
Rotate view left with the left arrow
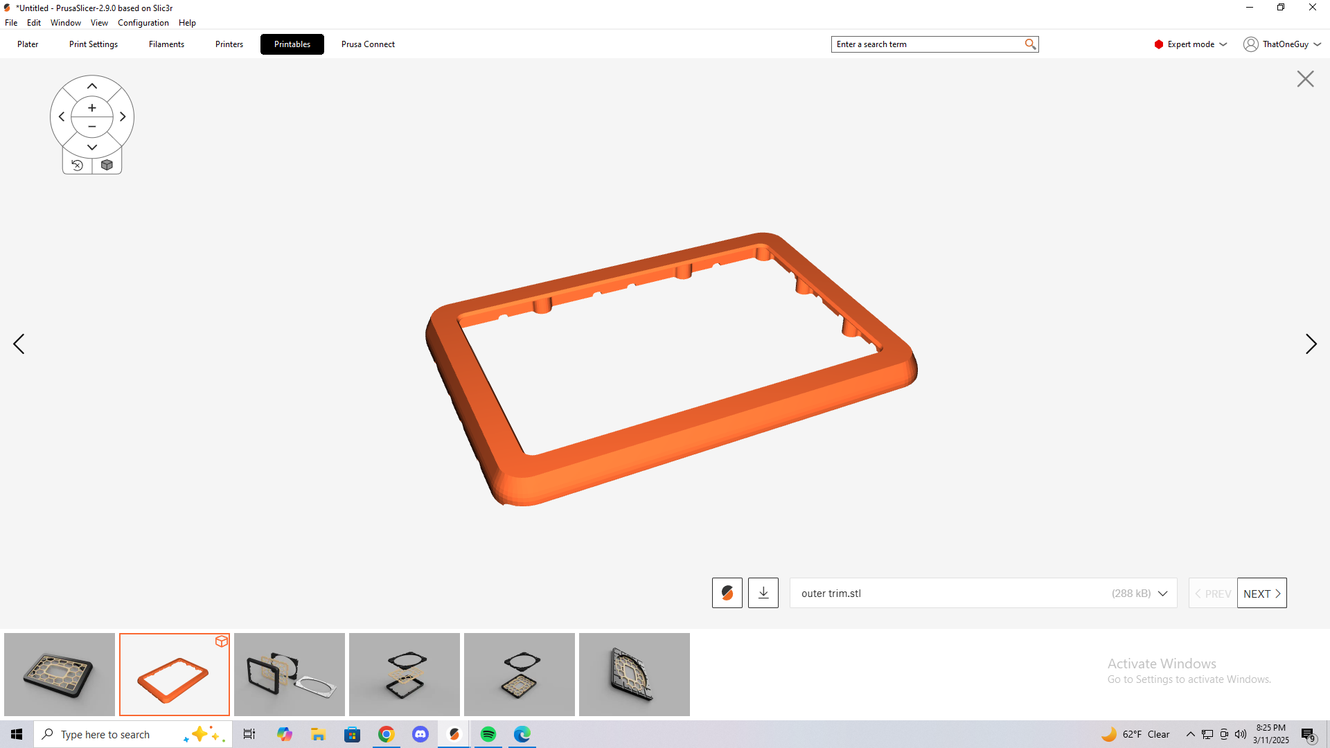62,117
